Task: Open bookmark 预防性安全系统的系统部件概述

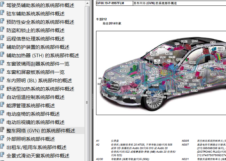Action: [x=40, y=22]
